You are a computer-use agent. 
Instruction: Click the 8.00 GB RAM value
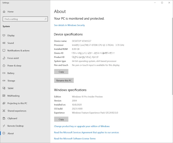(76, 49)
